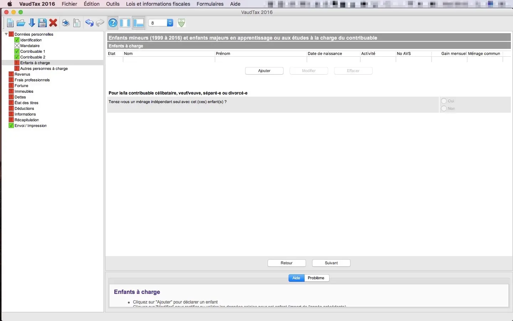Click Ajouter to add a child
Screen dimensions: 513x321
[x=264, y=71]
